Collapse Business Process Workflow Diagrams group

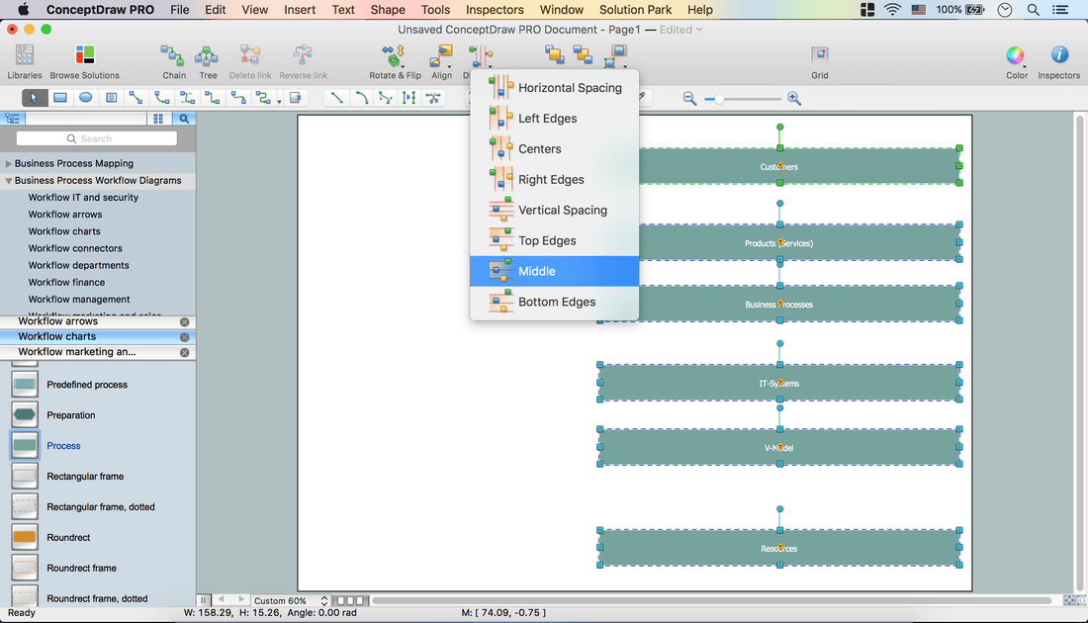click(9, 181)
